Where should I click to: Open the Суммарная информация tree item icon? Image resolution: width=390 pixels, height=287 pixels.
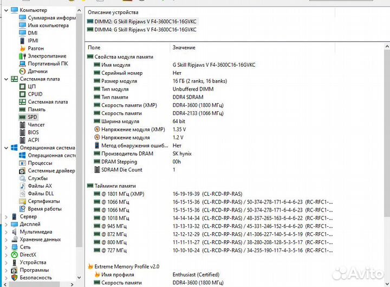coord(22,18)
